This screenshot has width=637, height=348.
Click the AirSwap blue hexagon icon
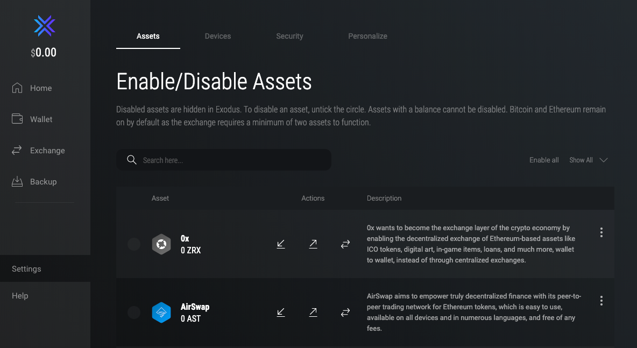(x=161, y=313)
